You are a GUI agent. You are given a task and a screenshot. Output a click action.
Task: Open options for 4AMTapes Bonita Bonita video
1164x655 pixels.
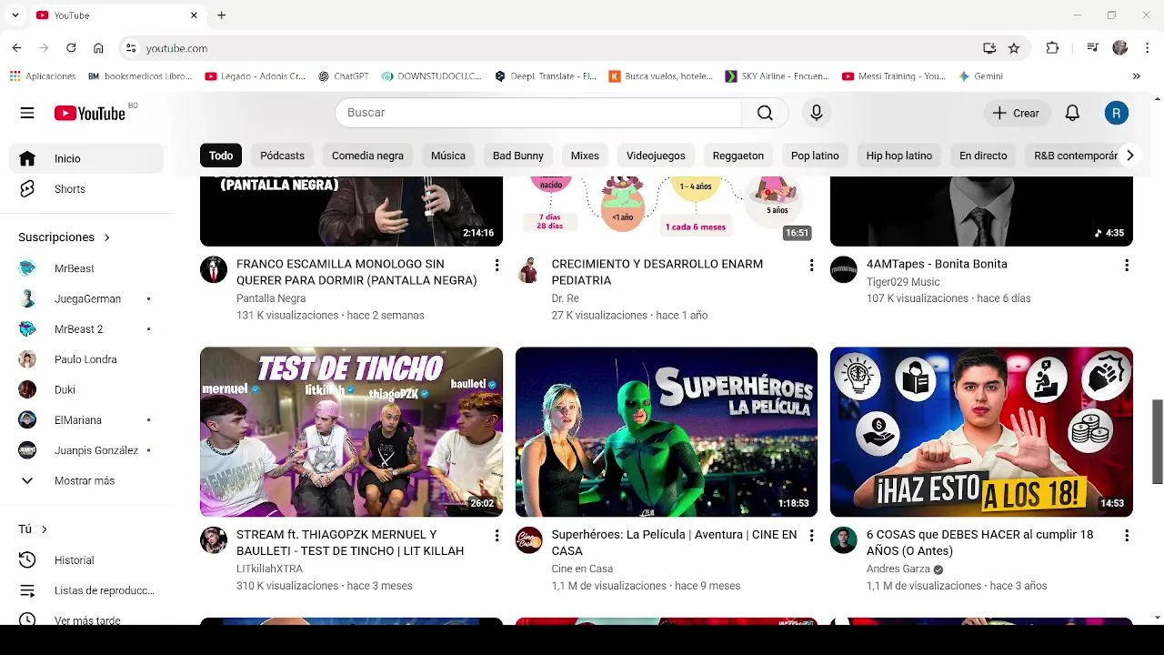click(1127, 265)
